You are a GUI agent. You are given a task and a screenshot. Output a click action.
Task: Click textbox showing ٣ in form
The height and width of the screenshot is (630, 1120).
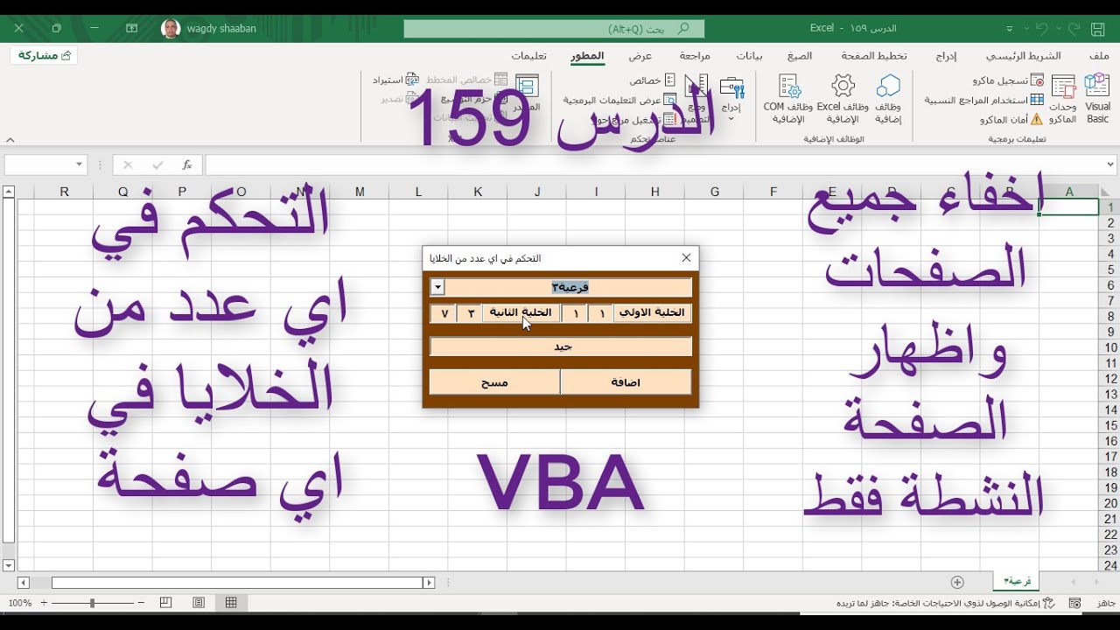pyautogui.click(x=469, y=312)
